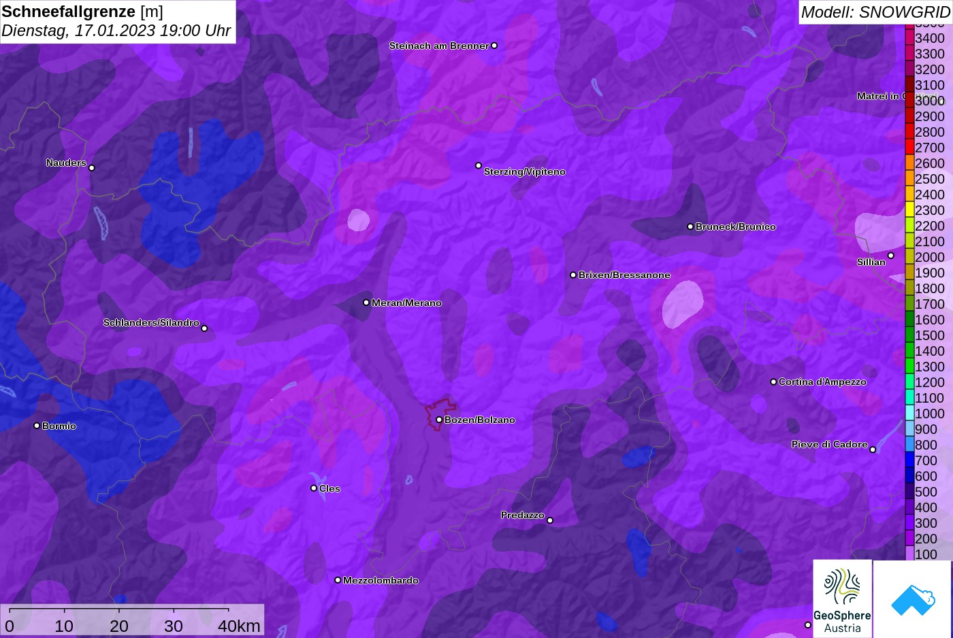Viewport: 953px width, 638px height.
Task: Click the yellow legend swatch
Action: coord(909,209)
